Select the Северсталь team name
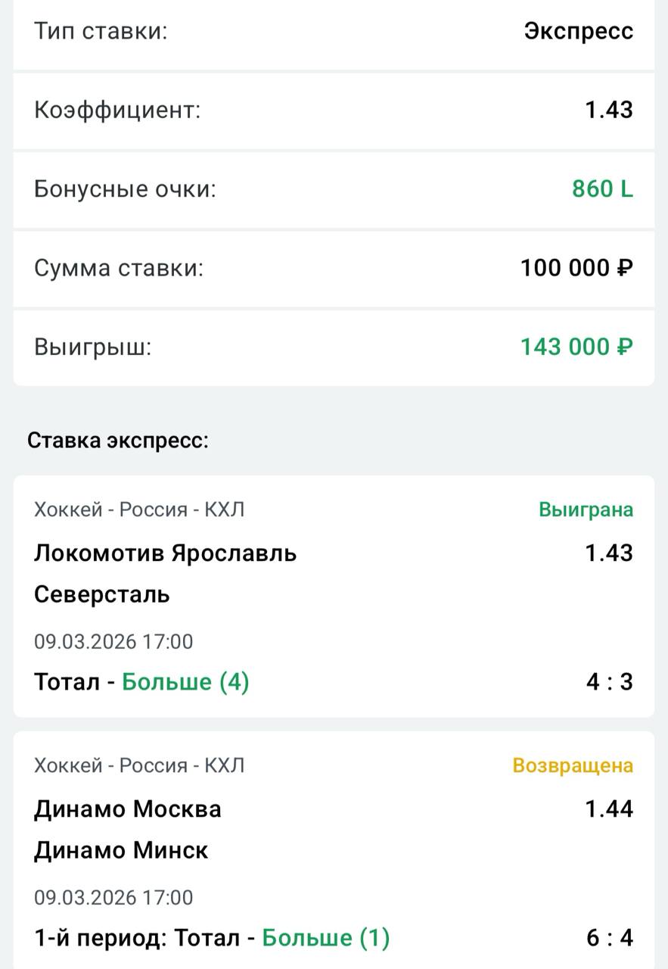The image size is (668, 969). (101, 595)
